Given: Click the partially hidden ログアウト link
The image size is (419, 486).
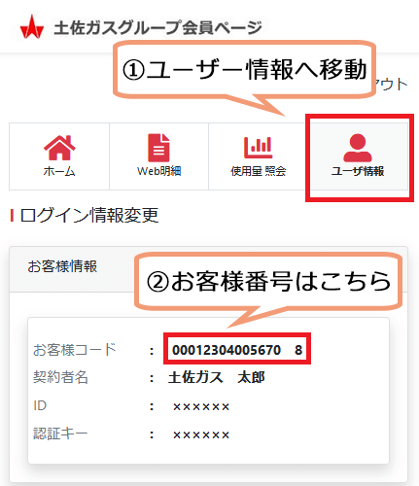Looking at the screenshot, I should pyautogui.click(x=392, y=85).
